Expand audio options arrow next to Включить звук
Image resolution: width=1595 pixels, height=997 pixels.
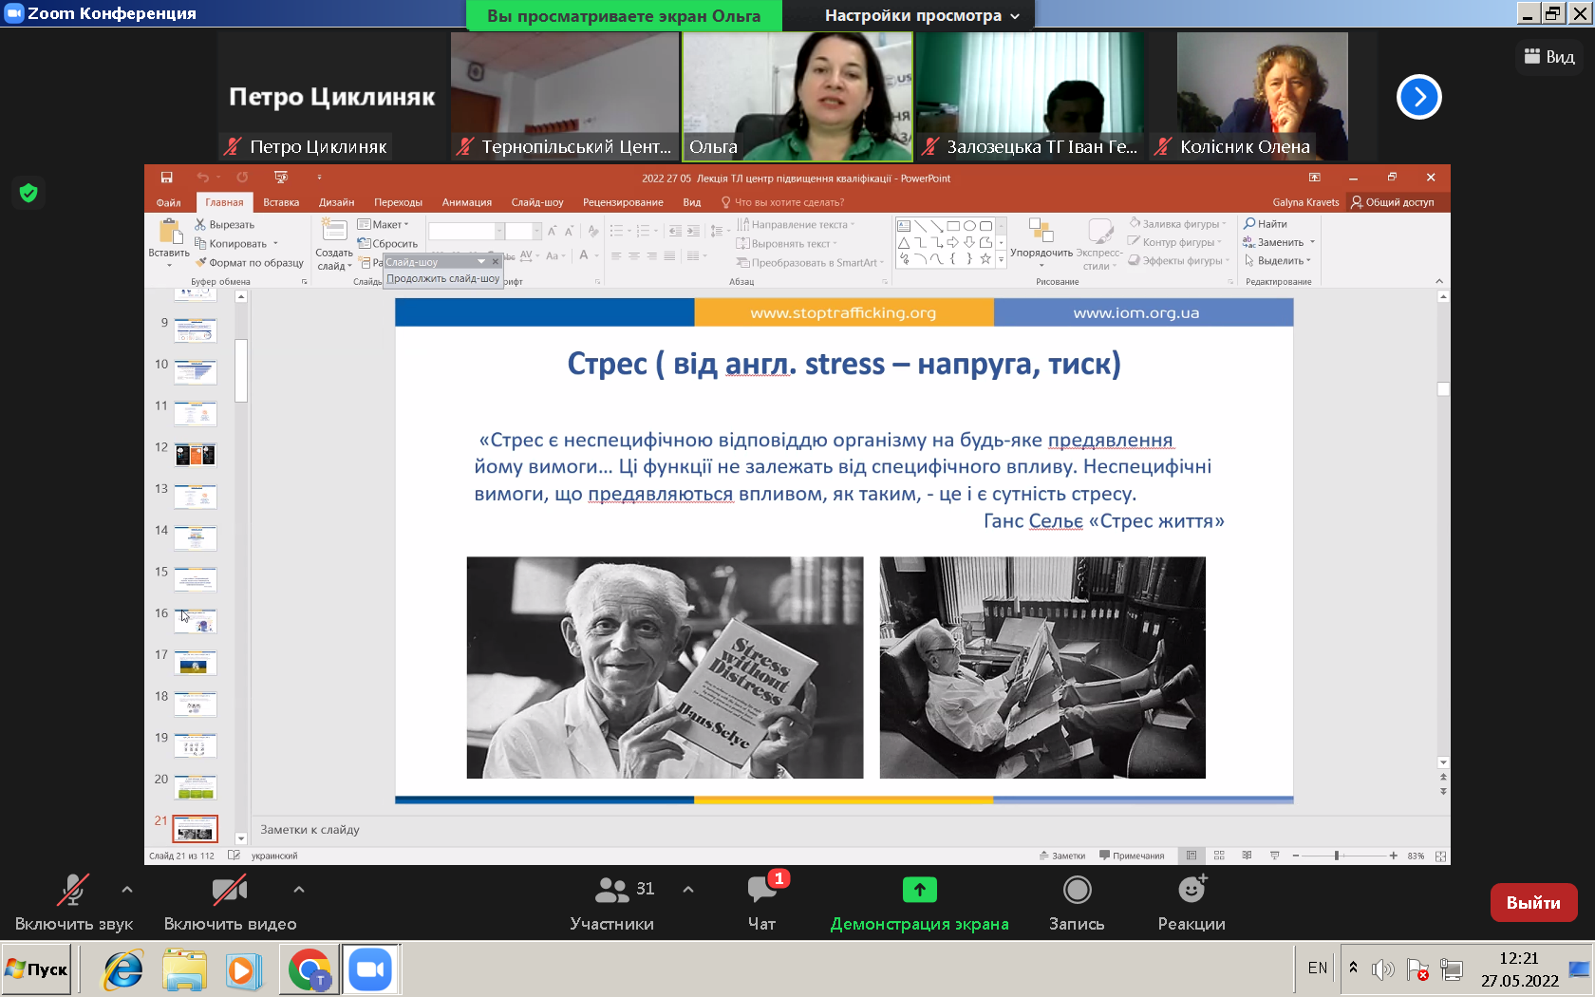click(x=127, y=890)
